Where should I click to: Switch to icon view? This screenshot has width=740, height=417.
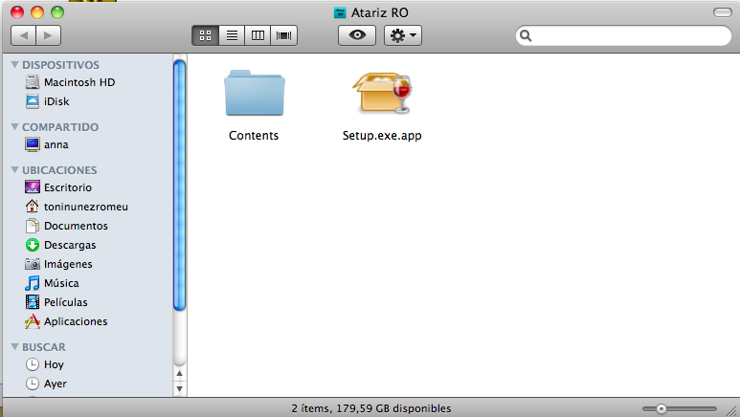coord(205,35)
